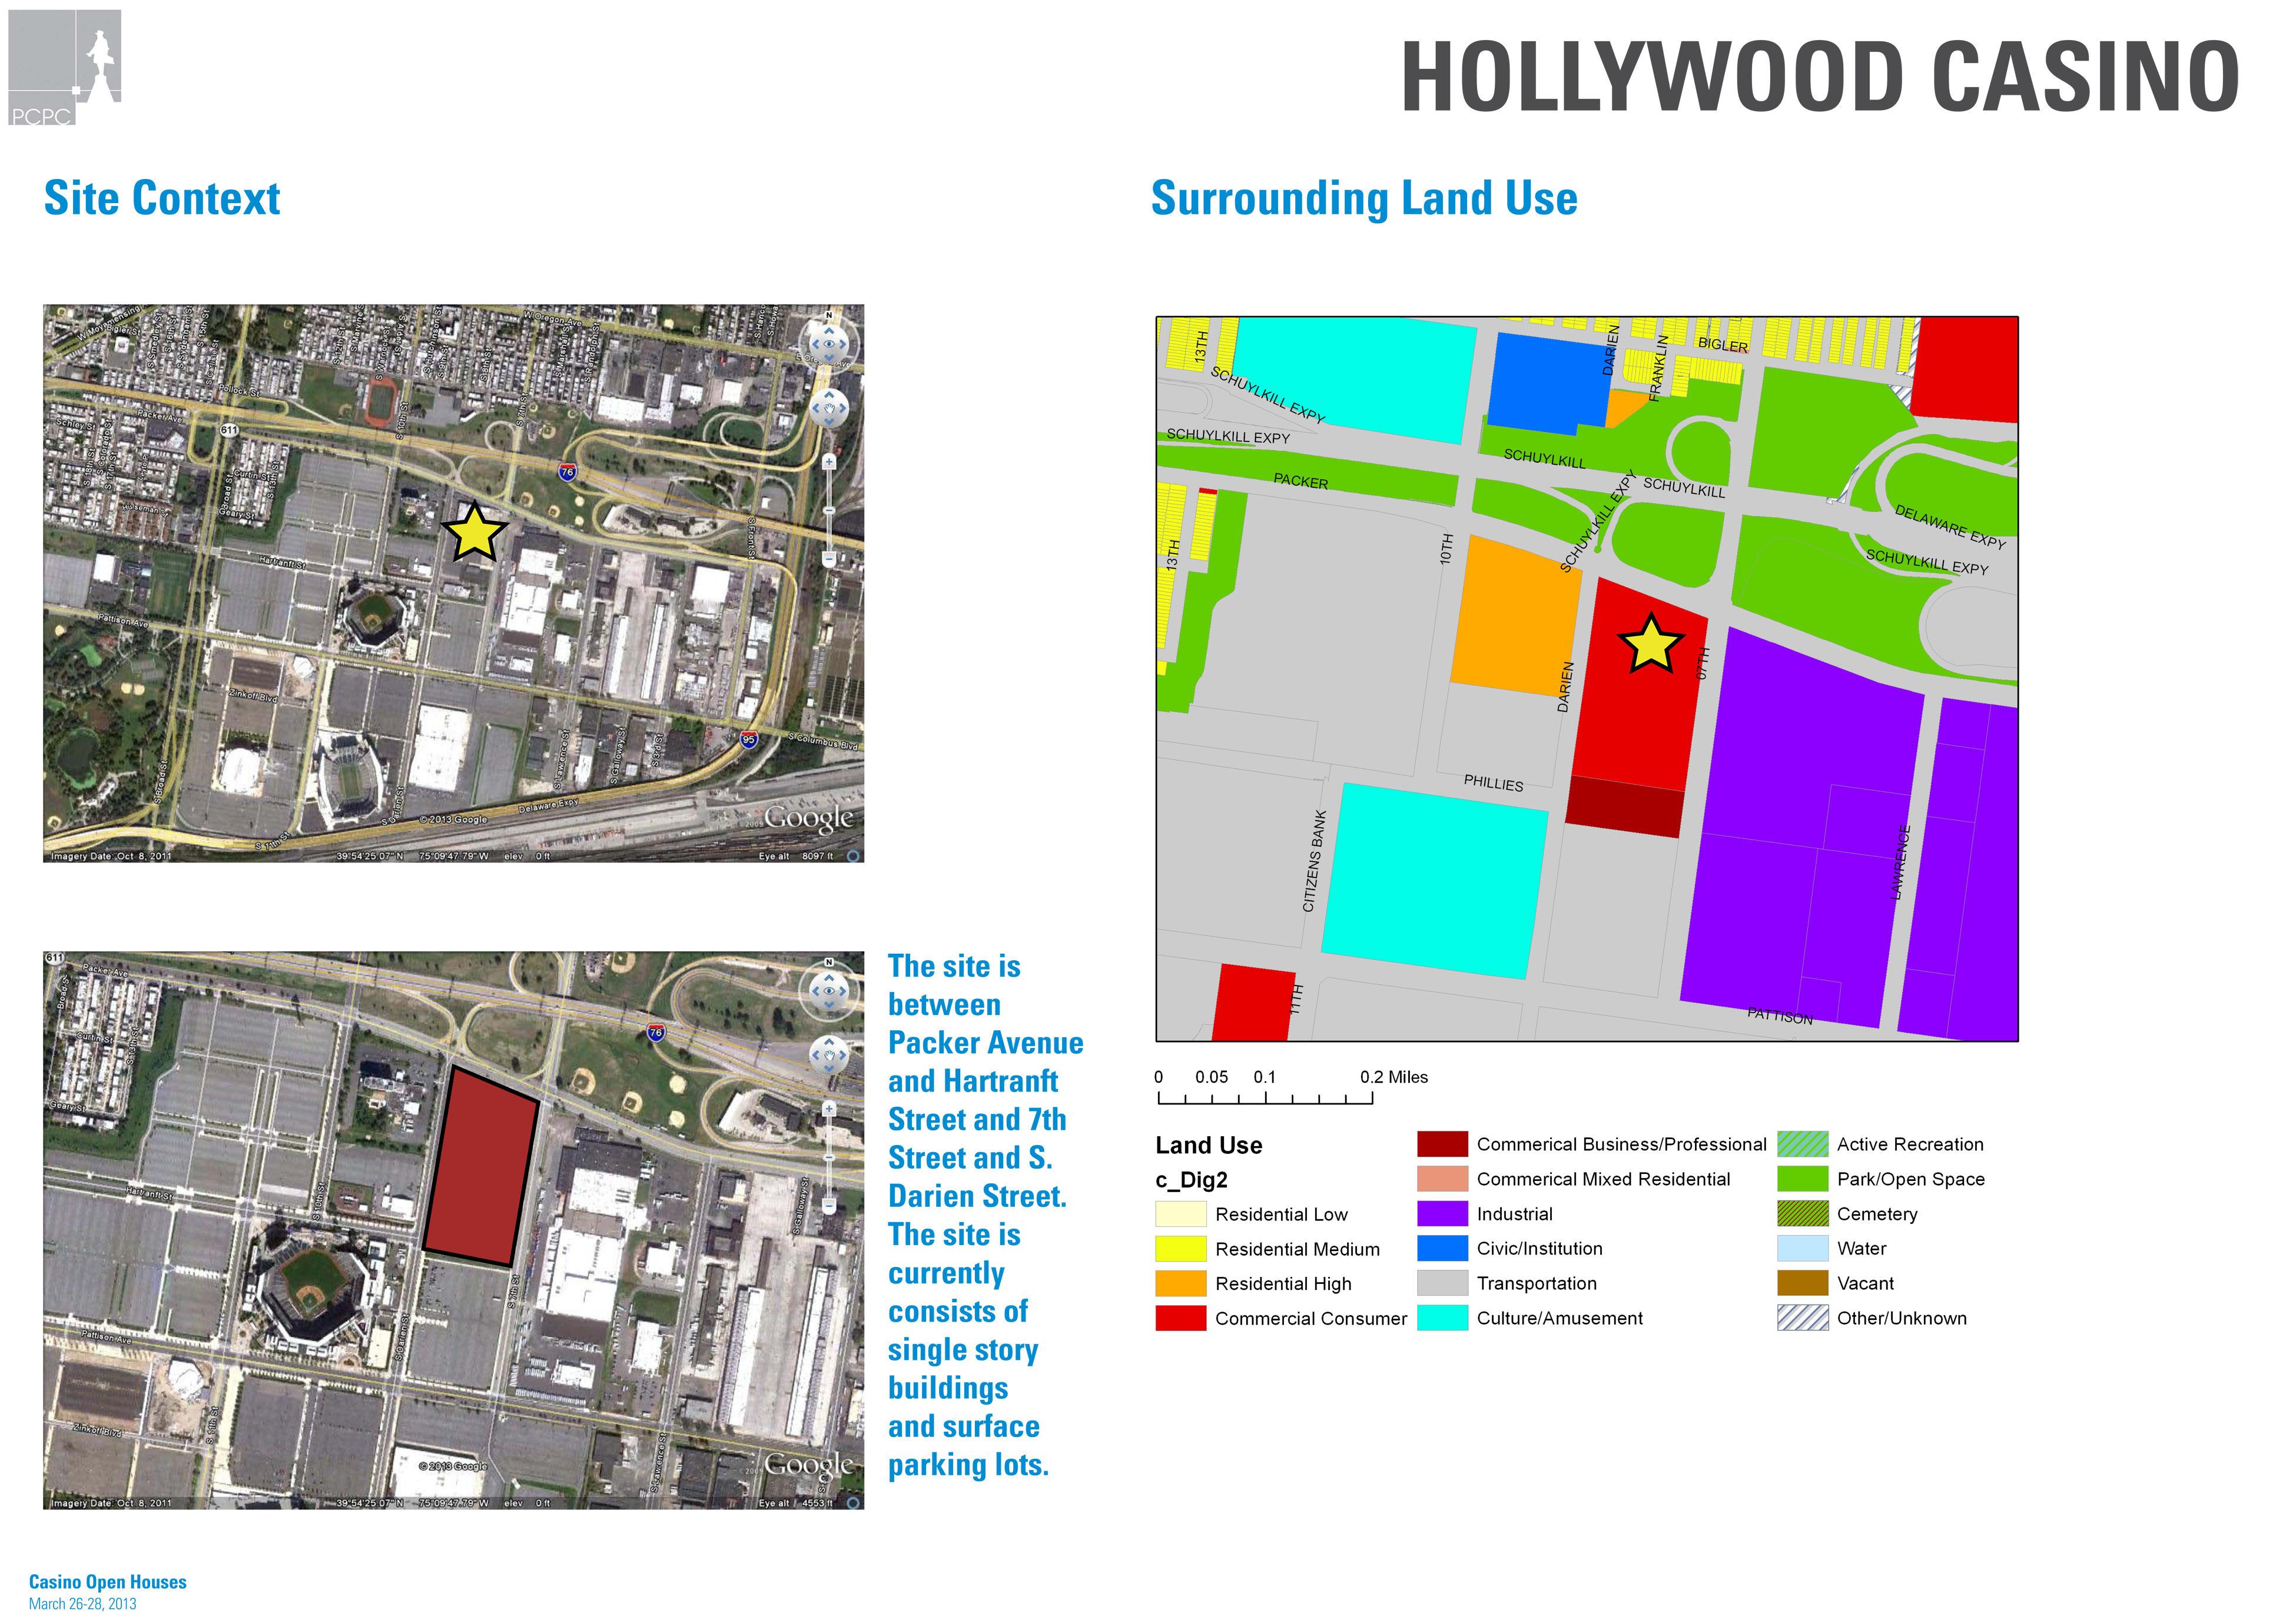Select the Residential Medium yellow swatch
This screenshot has height=1616, width=2296.
pos(1180,1249)
